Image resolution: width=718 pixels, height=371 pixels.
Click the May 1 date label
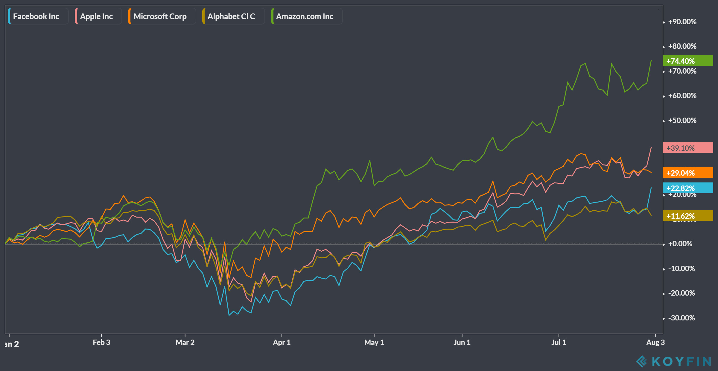coord(374,343)
